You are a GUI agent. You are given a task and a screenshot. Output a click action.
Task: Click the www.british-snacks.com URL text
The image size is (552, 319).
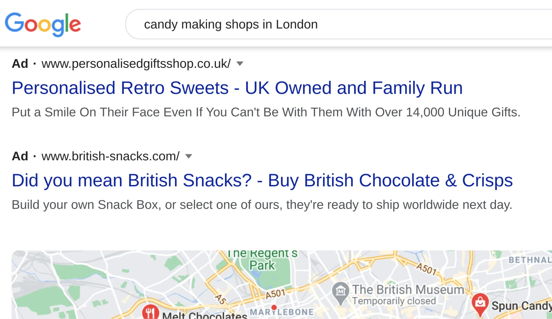[x=110, y=156]
